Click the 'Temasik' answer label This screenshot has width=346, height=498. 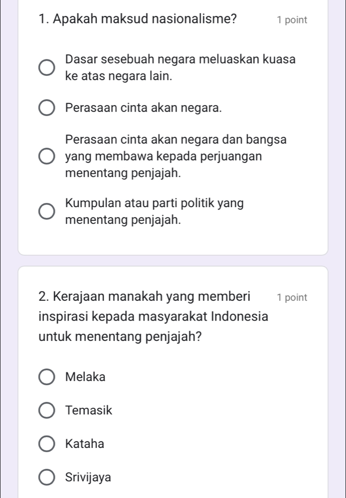tap(89, 411)
